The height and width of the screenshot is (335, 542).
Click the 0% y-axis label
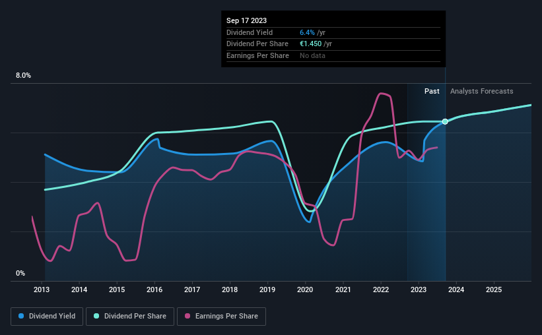pos(20,274)
